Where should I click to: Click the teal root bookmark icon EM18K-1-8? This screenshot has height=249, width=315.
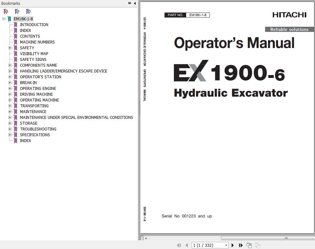point(9,19)
